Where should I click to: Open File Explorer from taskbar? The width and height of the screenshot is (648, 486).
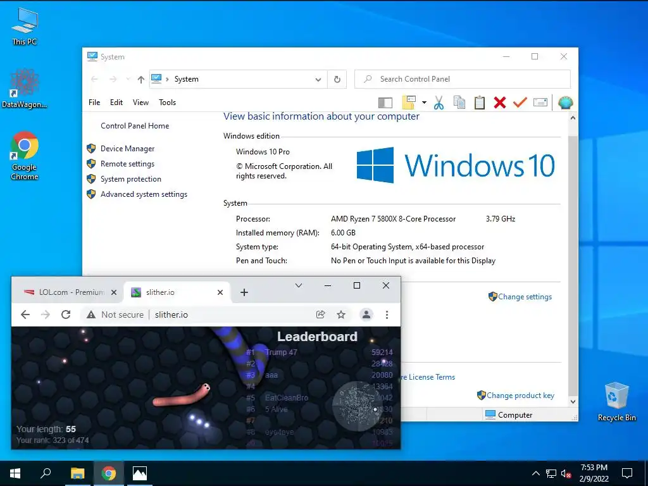click(x=77, y=473)
